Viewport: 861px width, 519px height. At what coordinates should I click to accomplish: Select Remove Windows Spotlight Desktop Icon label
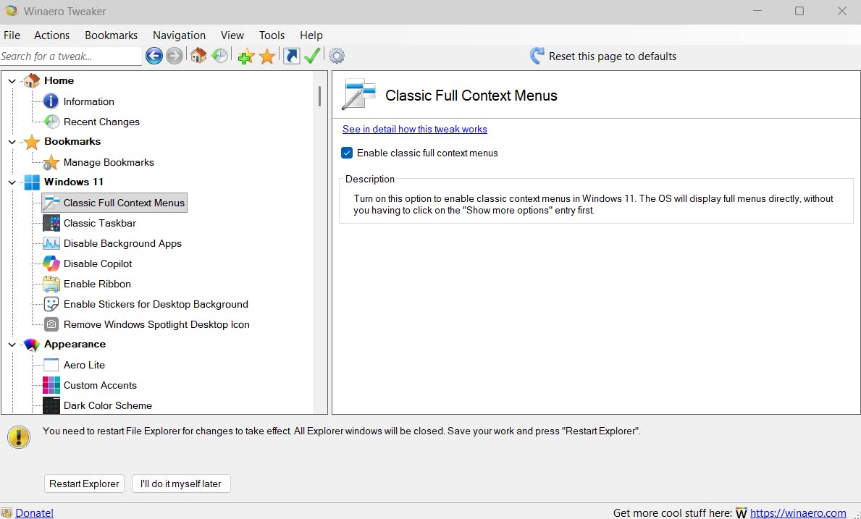tap(156, 324)
